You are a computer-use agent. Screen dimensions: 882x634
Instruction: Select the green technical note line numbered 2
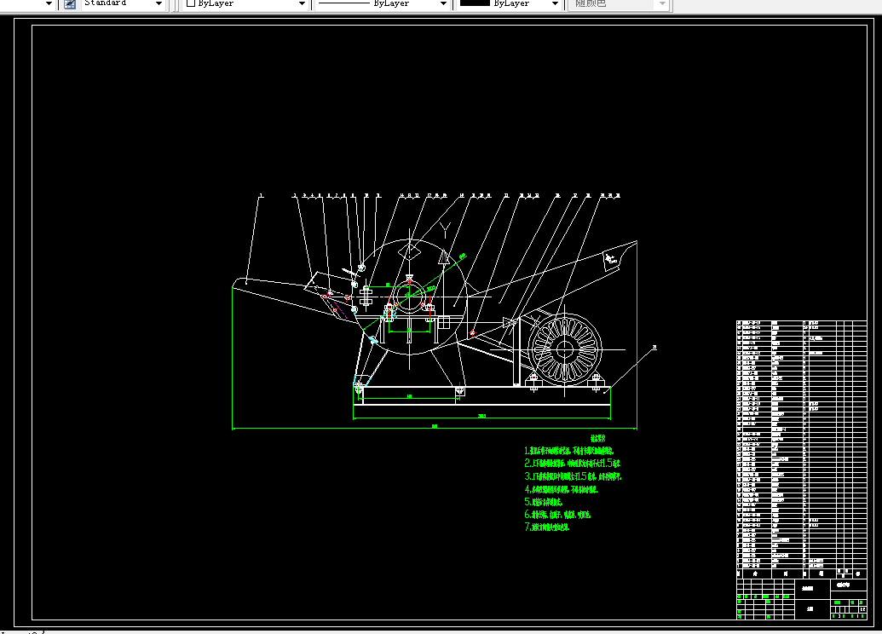point(572,464)
